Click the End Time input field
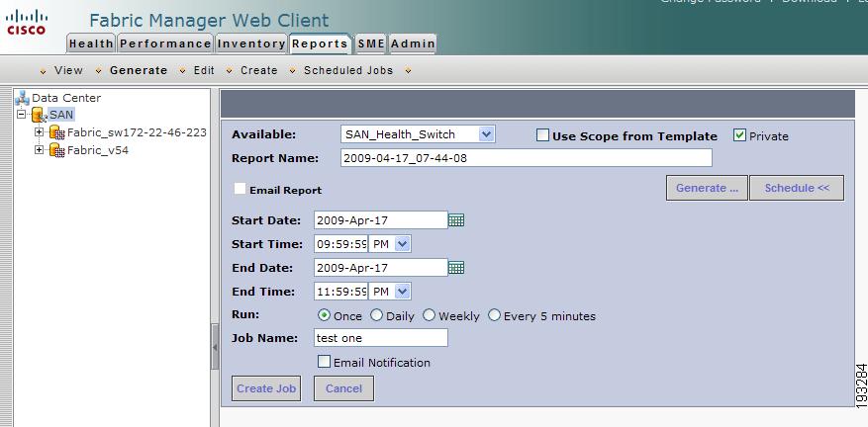This screenshot has width=868, height=427. [341, 292]
